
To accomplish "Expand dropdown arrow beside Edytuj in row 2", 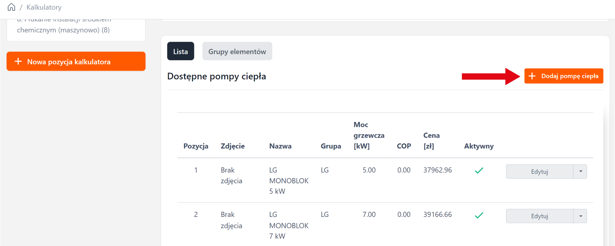I will 580,216.
